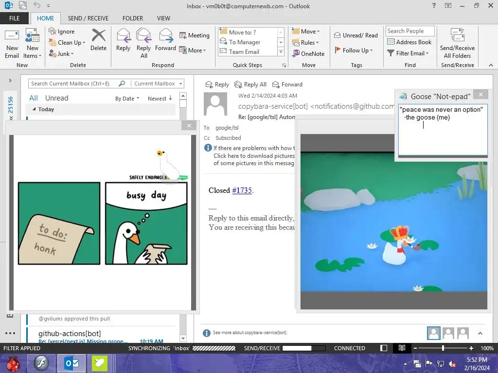Click the zoom out minus button
Viewport: 498px width, 373px height.
(415, 348)
